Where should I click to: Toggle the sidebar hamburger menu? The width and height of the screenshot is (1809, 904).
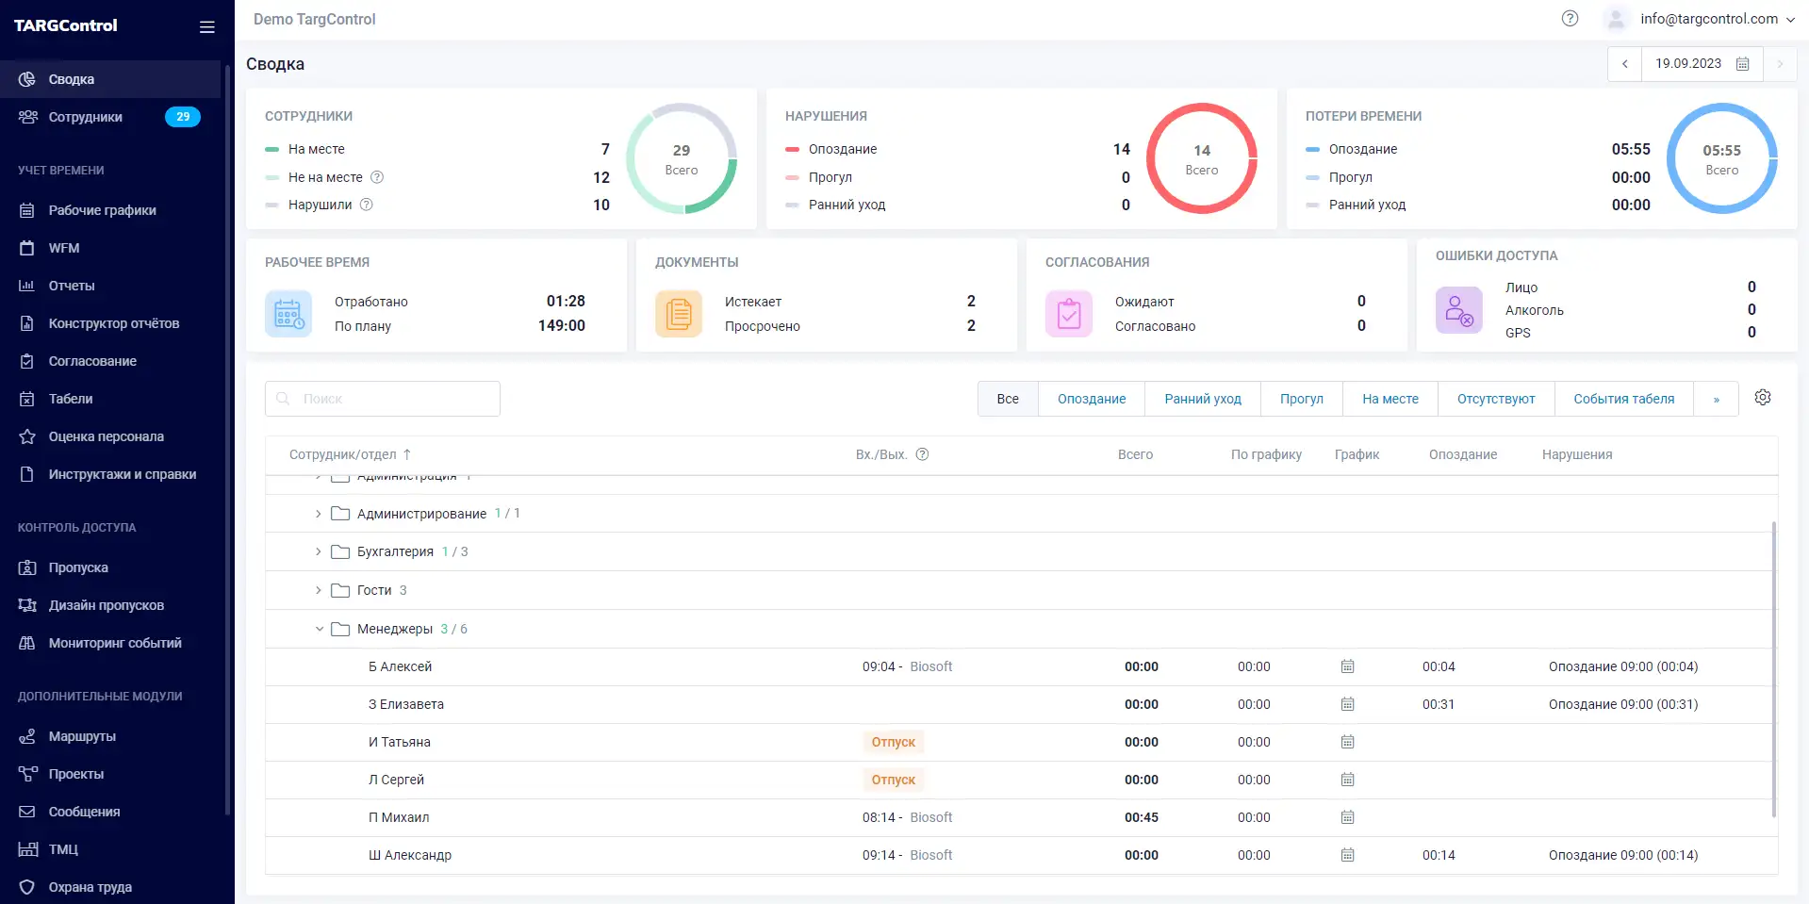tap(207, 27)
